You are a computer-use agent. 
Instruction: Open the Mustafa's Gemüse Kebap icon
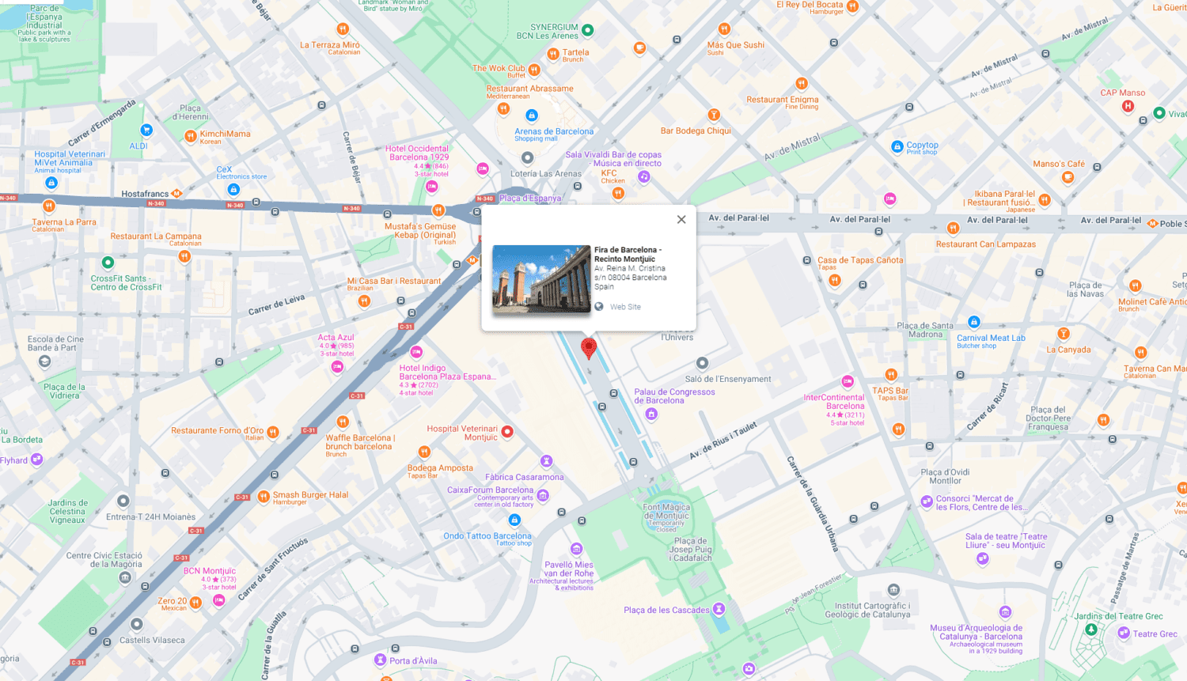point(438,210)
